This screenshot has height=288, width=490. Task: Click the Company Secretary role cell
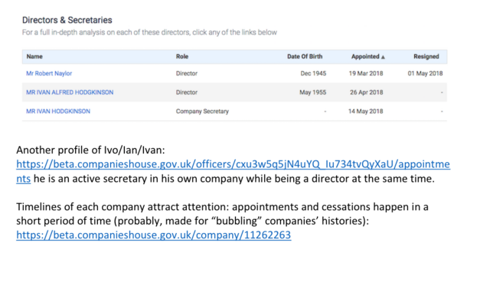(x=202, y=112)
